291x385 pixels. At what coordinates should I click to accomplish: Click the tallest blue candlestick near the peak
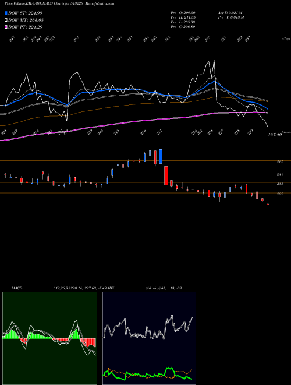[161, 156]
